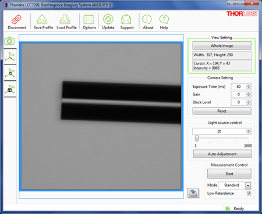Click the Width 317, Height 290 text
The width and height of the screenshot is (262, 214).
pyautogui.click(x=213, y=55)
